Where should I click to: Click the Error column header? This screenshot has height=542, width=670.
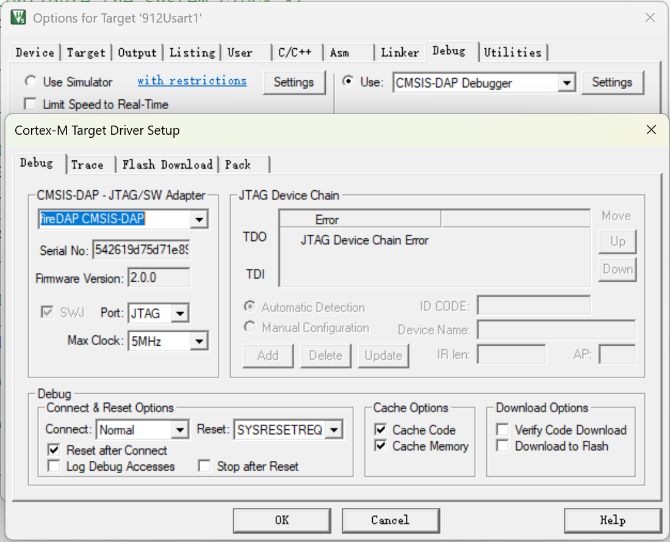coord(360,219)
